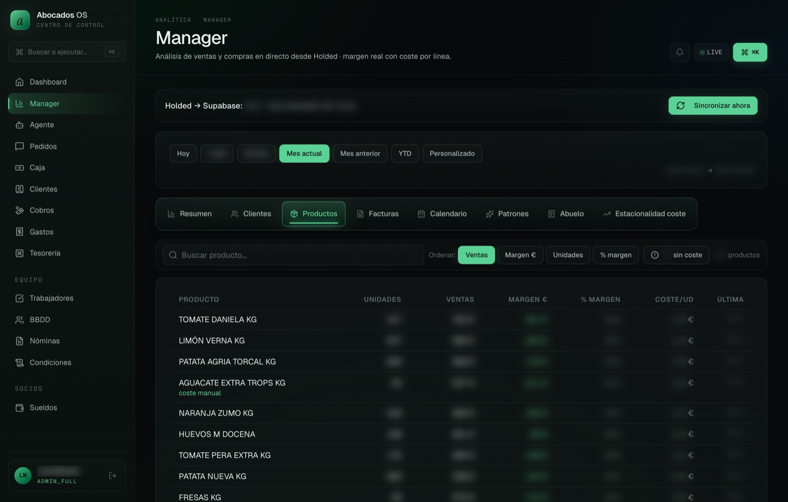
Task: Select the Mes actual date filter
Action: [304, 153]
